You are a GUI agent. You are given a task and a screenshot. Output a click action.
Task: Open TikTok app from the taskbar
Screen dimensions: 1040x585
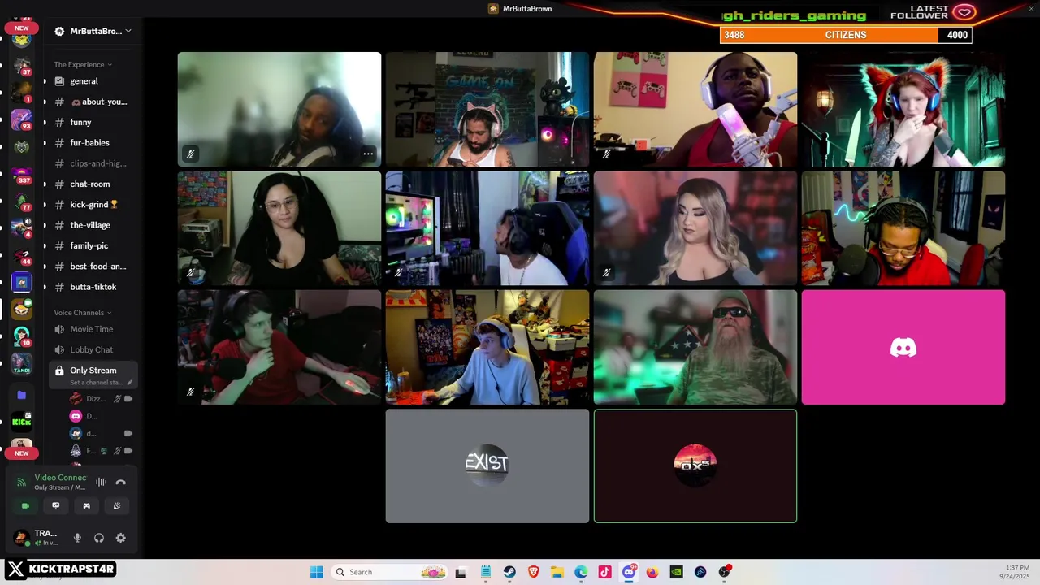(604, 572)
